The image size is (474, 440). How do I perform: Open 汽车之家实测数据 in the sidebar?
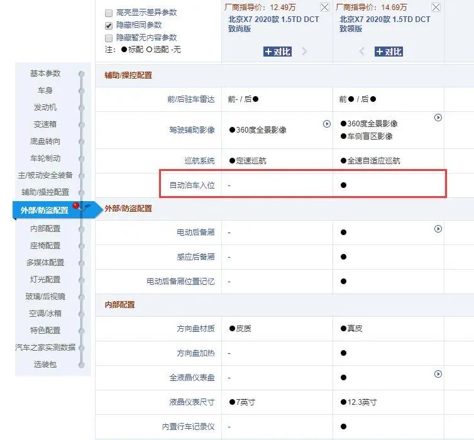tap(45, 347)
